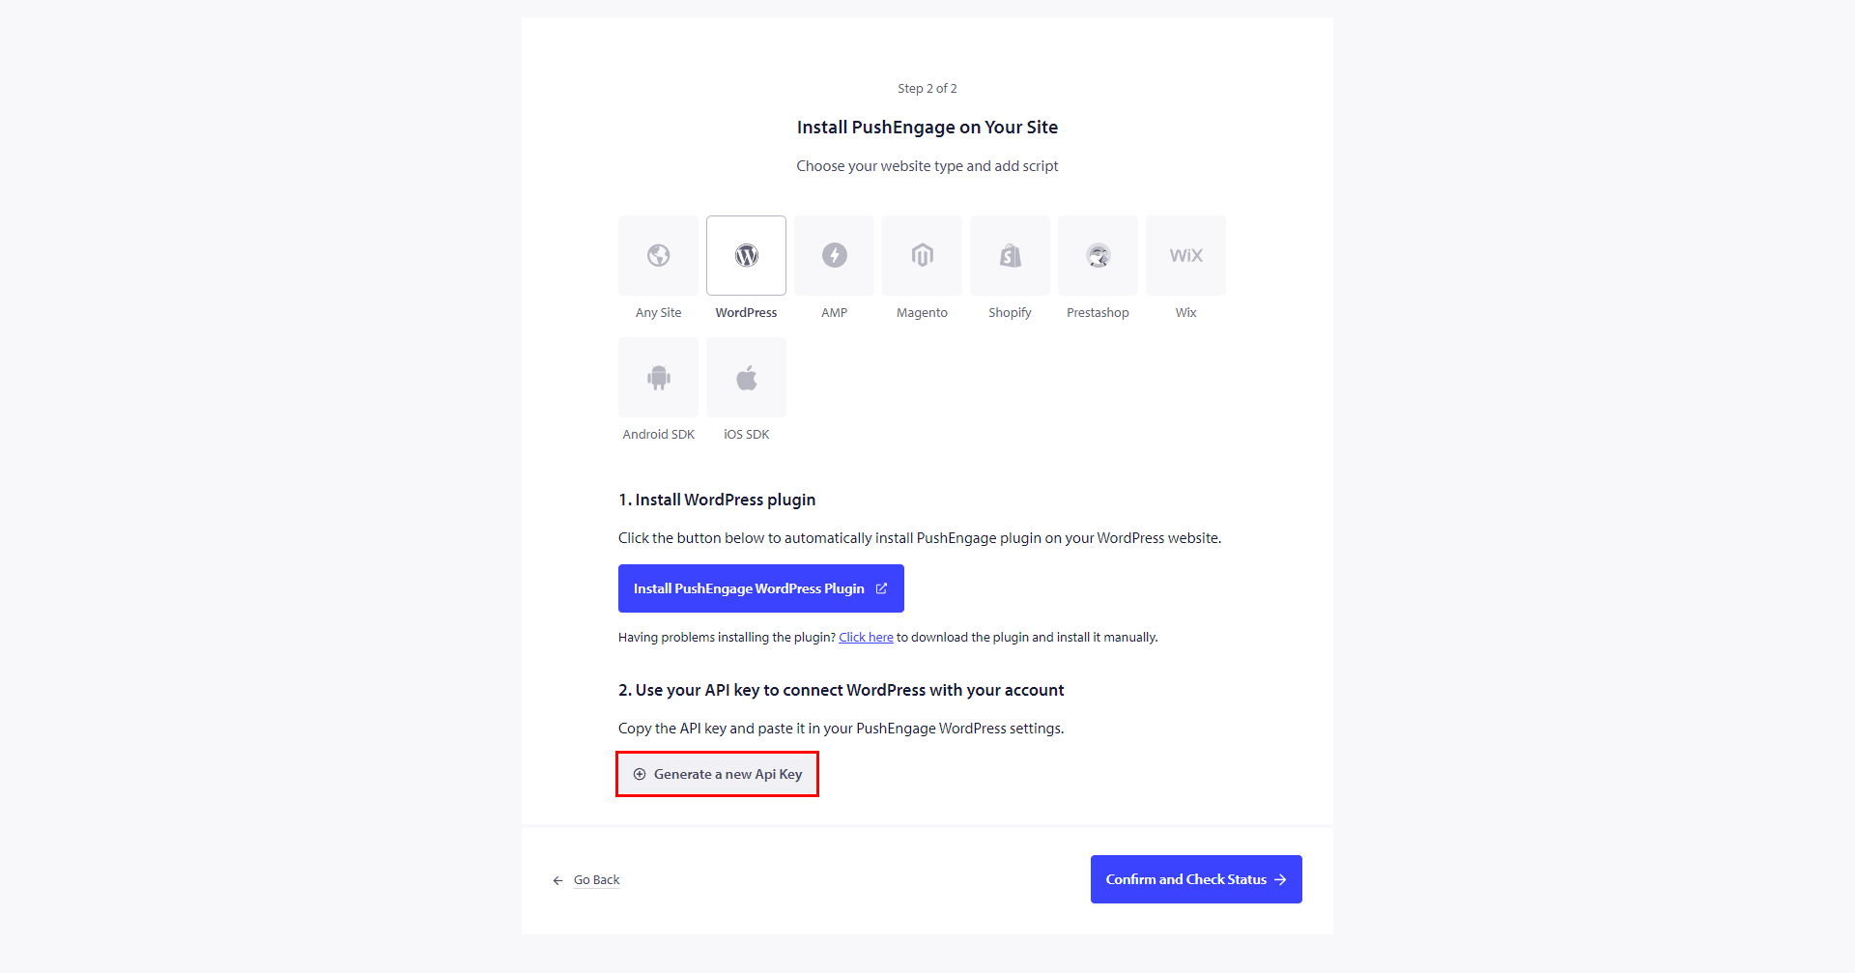Screen dimensions: 1855x973
Task: Click right arrow on Confirm and Check Status
Action: click(x=1280, y=879)
